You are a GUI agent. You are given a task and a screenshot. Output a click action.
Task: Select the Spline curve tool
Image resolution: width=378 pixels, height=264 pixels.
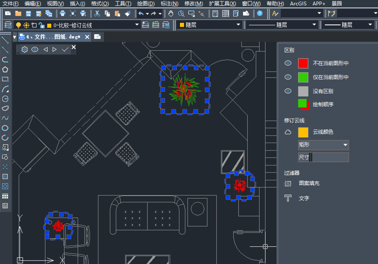5,118
